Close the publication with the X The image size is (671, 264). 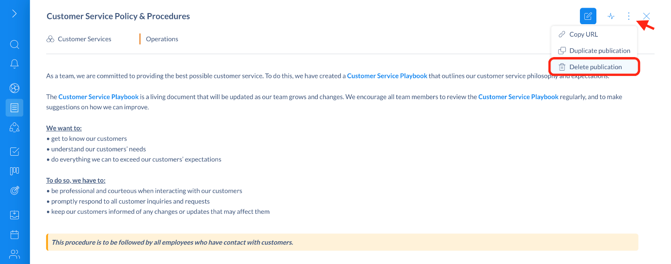click(646, 16)
